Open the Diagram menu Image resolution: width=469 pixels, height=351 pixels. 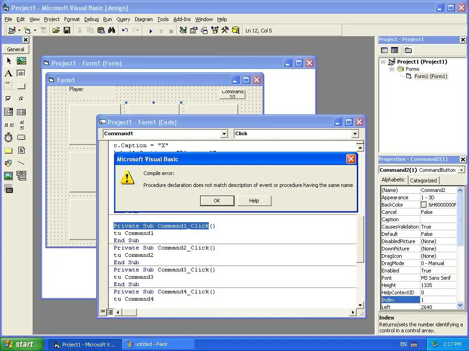click(x=143, y=19)
